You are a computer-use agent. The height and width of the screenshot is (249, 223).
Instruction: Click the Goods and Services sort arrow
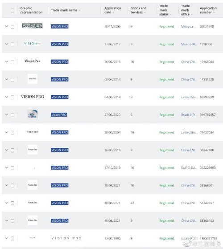click(x=145, y=12)
